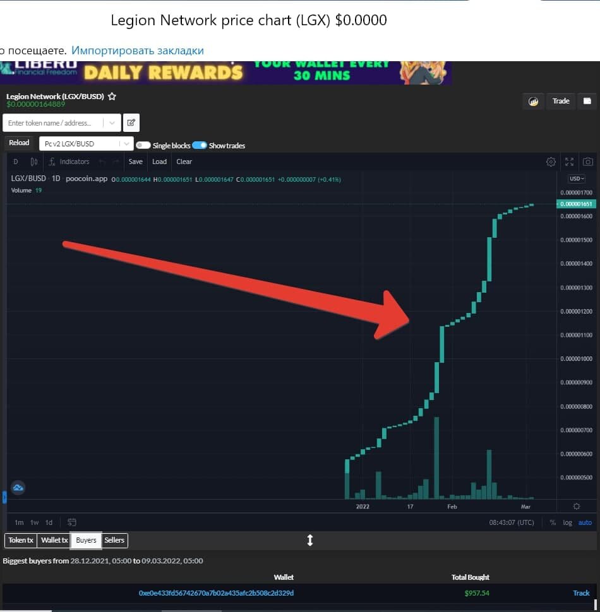This screenshot has width=600, height=612.
Task: Toggle Show trades switch
Action: pyautogui.click(x=200, y=145)
